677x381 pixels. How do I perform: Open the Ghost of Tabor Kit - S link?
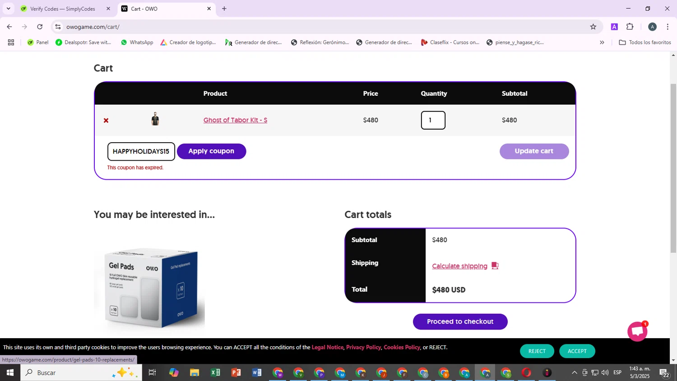click(x=235, y=120)
